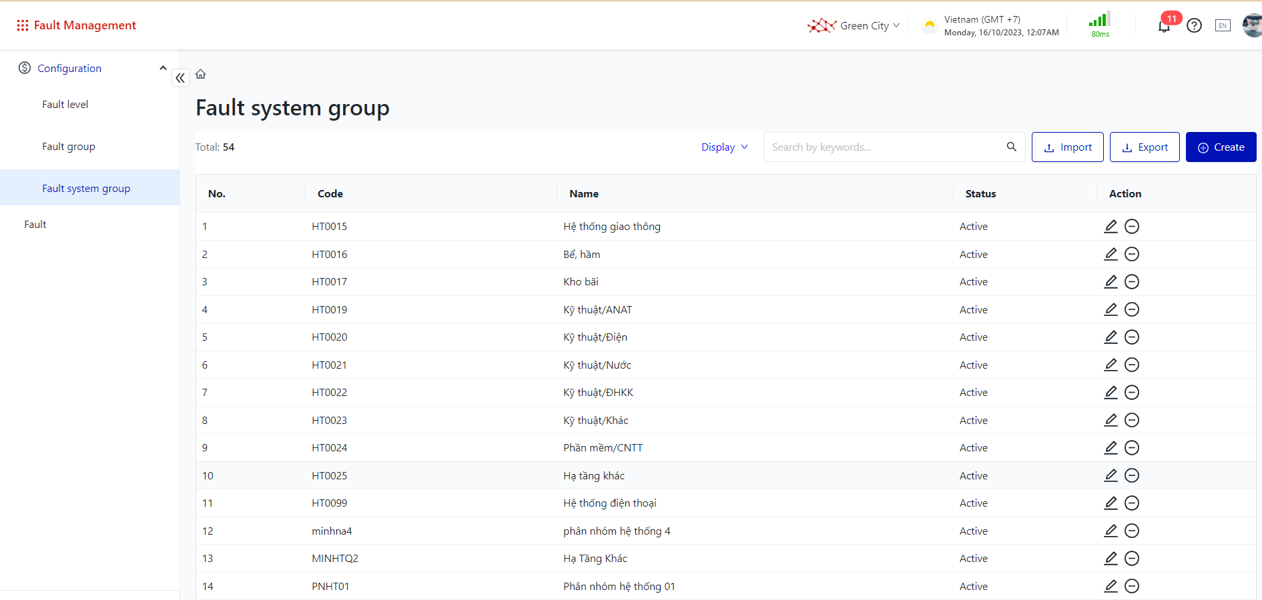
Task: Switch language using the EN icon
Action: (x=1223, y=26)
